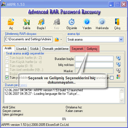
Task: Enable Tüm sayılar (0 - 9) checkbox
Action: [x=7, y=66]
